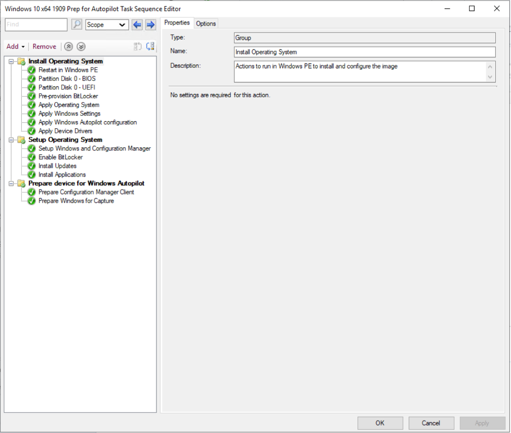Open the Scope dropdown
The height and width of the screenshot is (433, 511).
[x=106, y=24]
